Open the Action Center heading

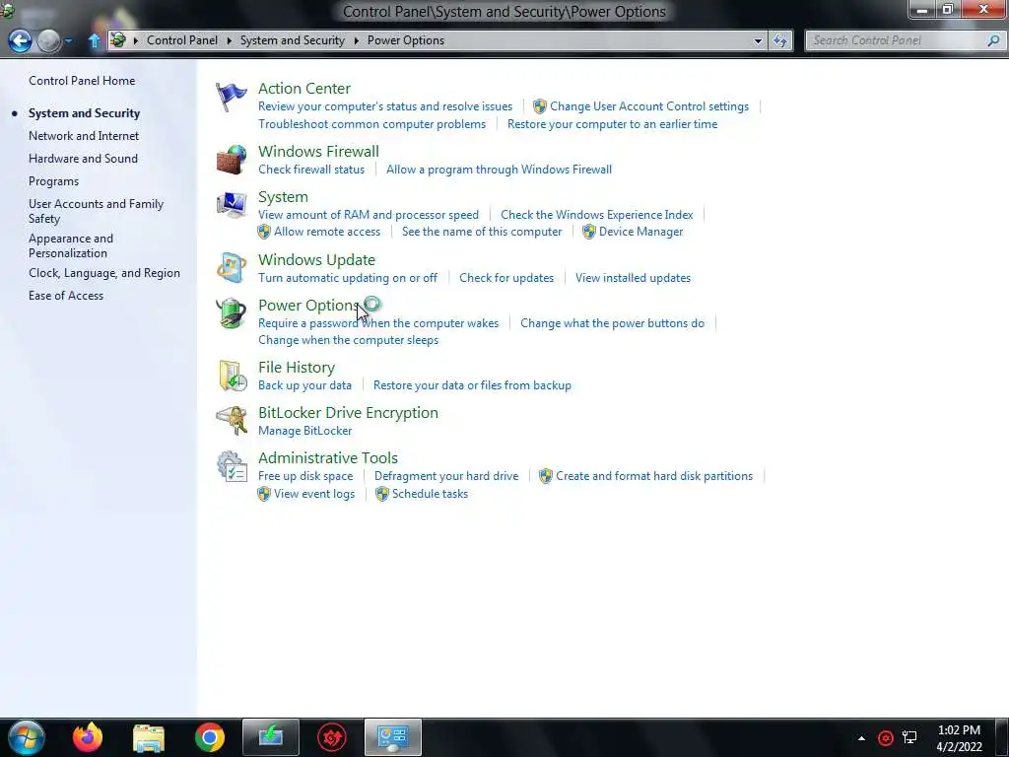tap(304, 88)
